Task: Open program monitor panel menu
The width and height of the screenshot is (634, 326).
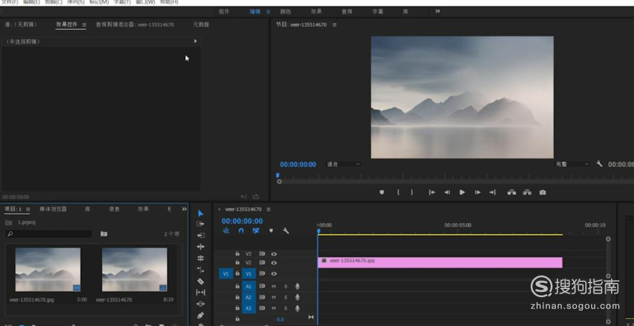Action: 335,25
